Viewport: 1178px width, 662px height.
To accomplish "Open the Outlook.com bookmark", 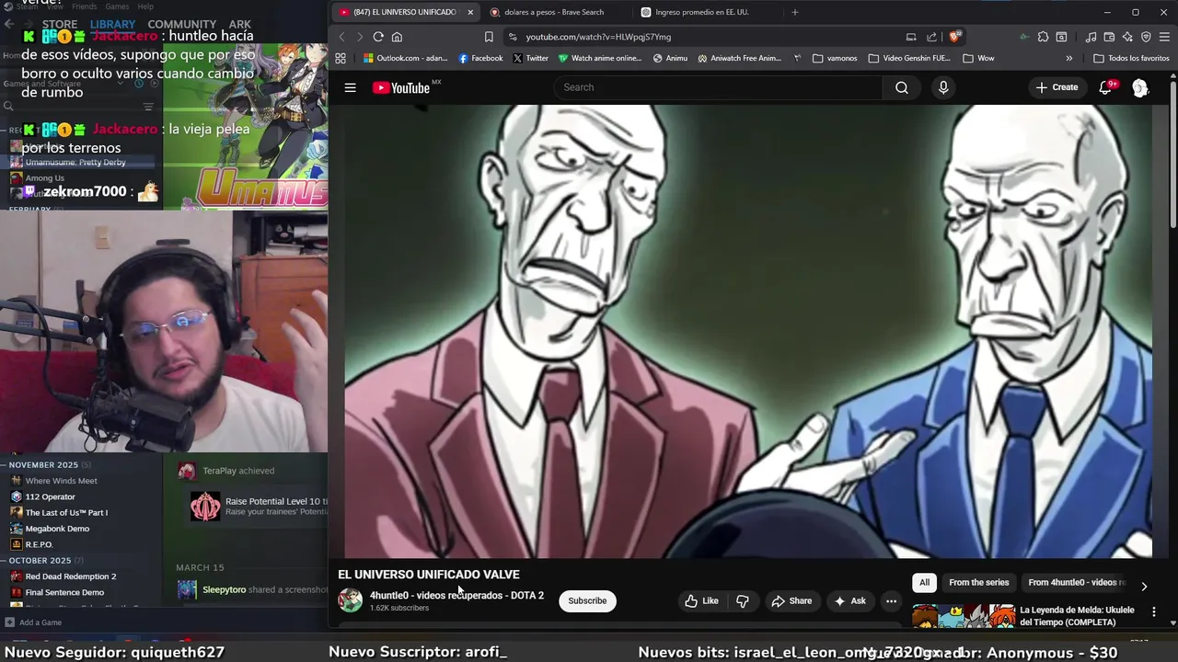I will [x=405, y=58].
